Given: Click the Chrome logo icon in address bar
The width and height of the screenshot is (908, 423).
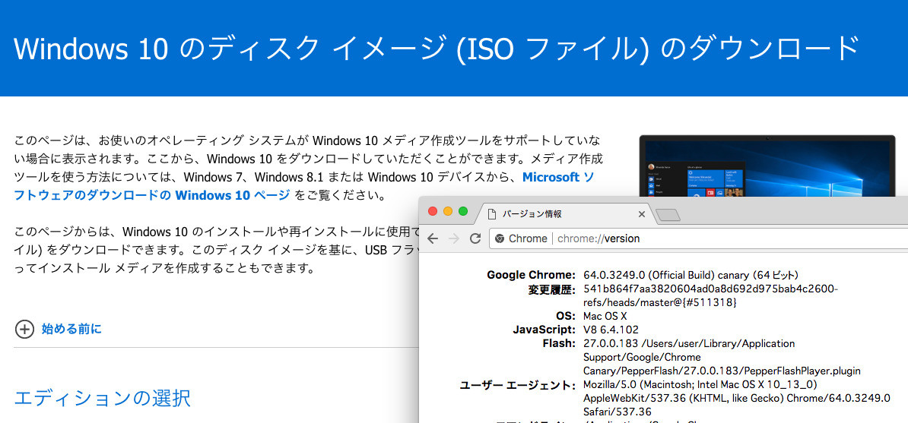Looking at the screenshot, I should tap(500, 238).
